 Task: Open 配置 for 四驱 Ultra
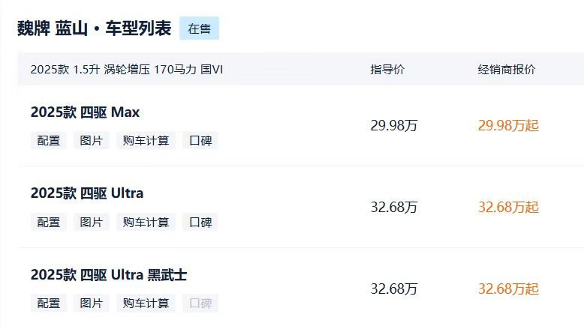point(49,222)
